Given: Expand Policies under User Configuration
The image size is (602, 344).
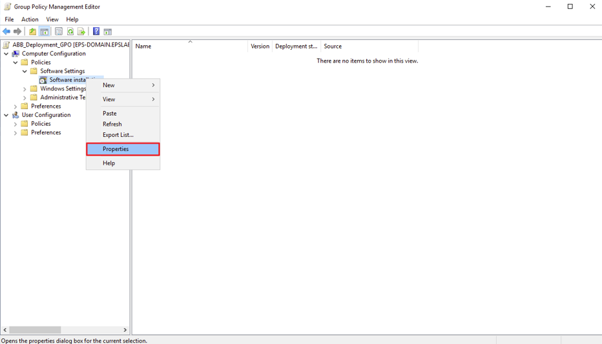Looking at the screenshot, I should click(x=16, y=124).
